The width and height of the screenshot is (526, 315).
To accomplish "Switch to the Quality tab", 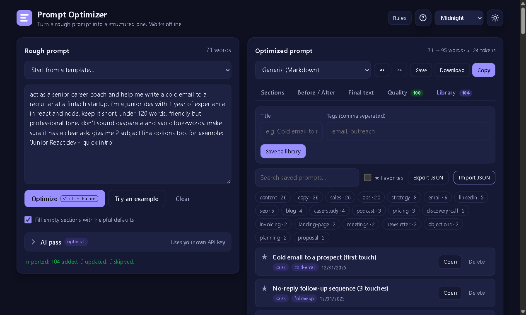I will (405, 92).
